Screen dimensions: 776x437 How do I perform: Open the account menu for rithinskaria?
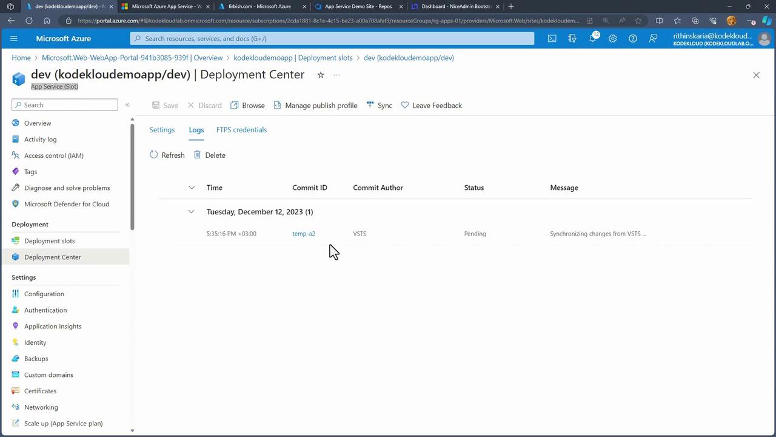click(721, 39)
